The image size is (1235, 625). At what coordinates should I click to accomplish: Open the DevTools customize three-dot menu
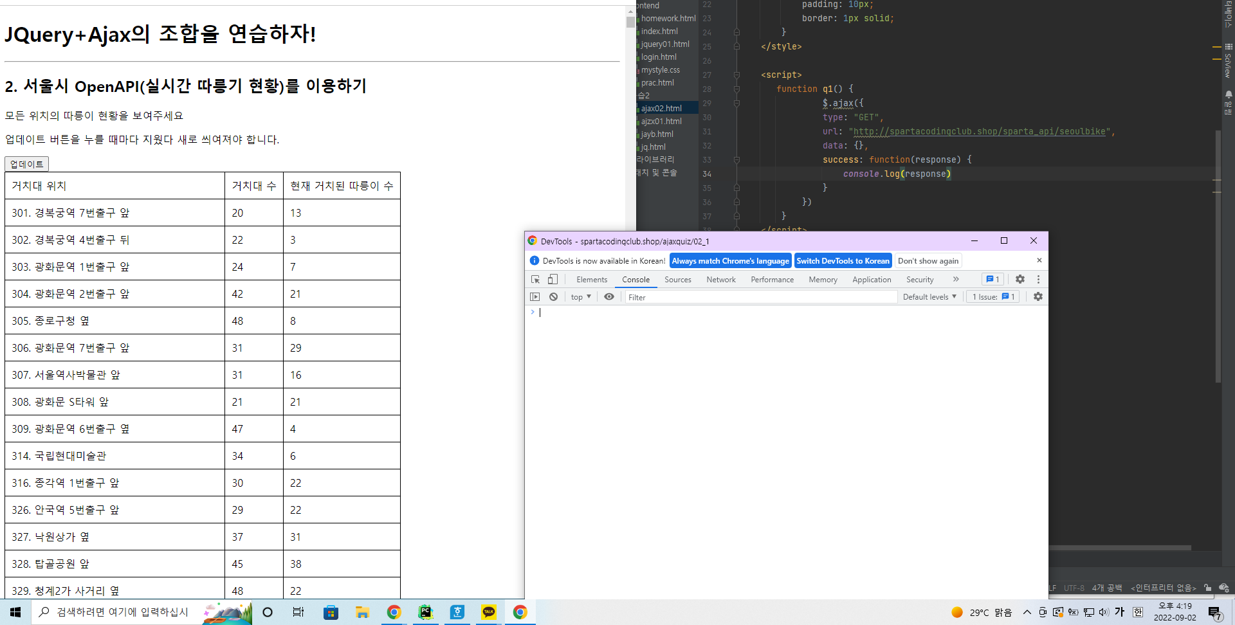(x=1038, y=279)
